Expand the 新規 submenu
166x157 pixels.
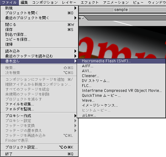pyautogui.click(x=39, y=8)
